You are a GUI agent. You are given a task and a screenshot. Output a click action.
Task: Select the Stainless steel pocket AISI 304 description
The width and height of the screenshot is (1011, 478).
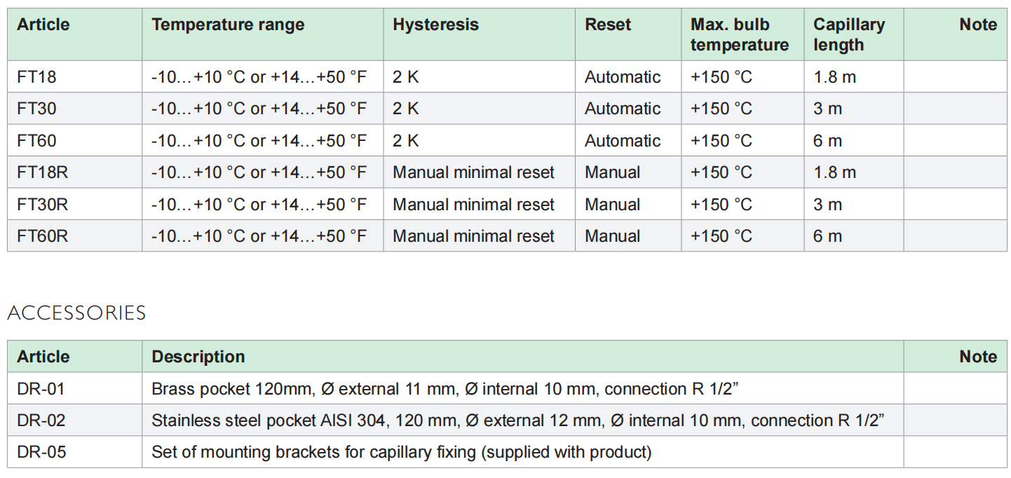(517, 421)
